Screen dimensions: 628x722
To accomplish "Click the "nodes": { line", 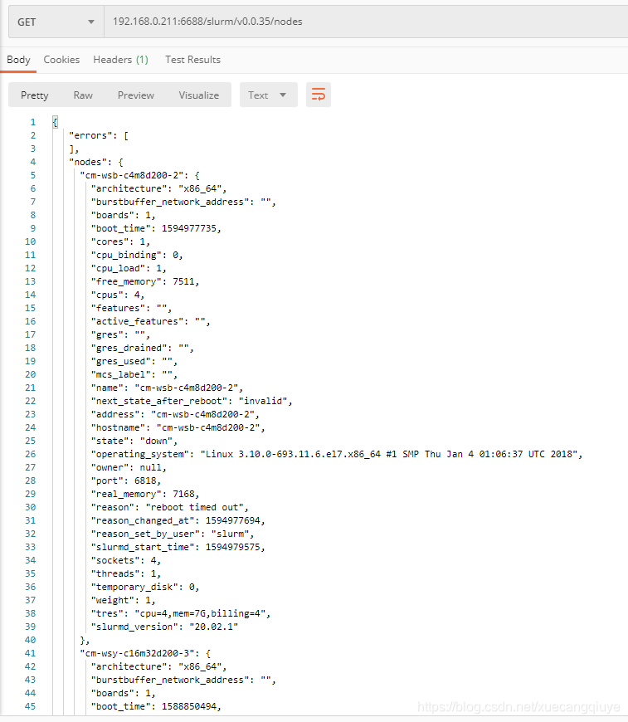I will tap(95, 162).
